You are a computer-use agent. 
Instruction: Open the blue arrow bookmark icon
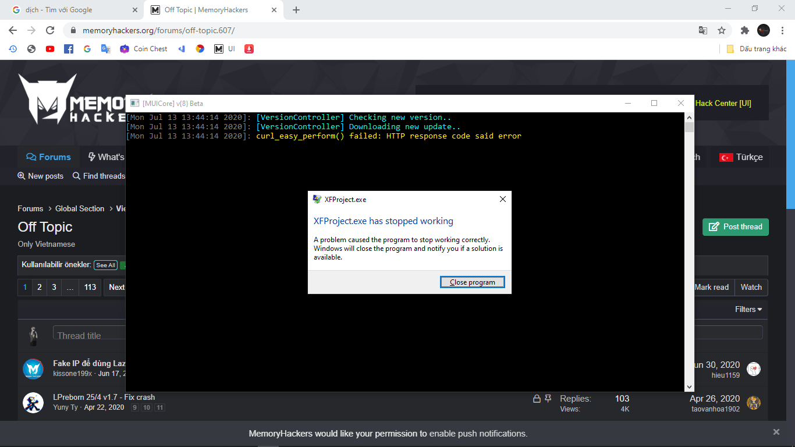[x=182, y=49]
